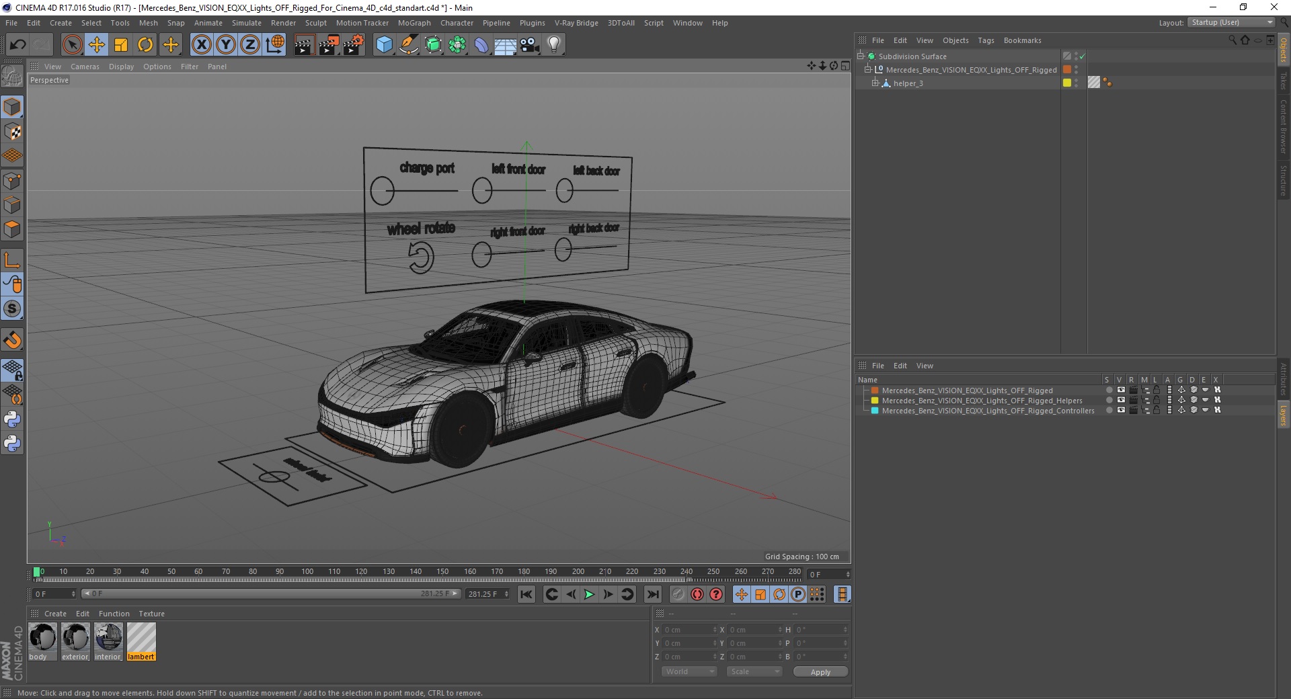1291x699 pixels.
Task: Select the Rotate tool icon
Action: pyautogui.click(x=145, y=45)
